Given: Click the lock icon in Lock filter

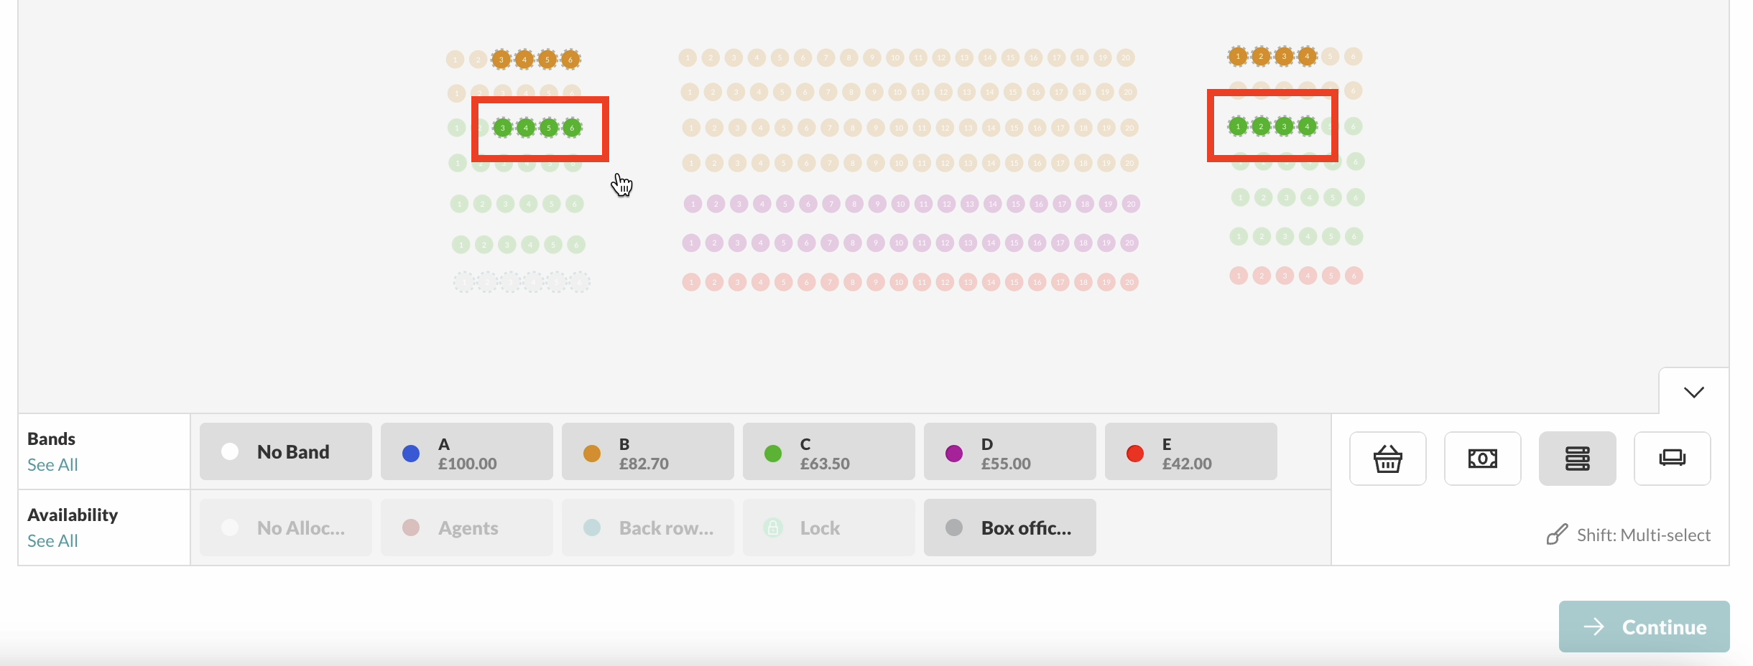Looking at the screenshot, I should (773, 527).
